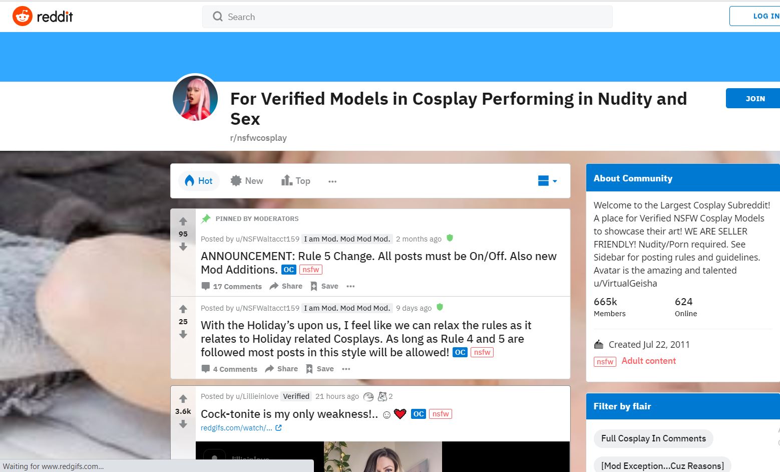The height and width of the screenshot is (472, 780).
Task: Downvote the ANNOUNCEMENT Rule 5 Change post
Action: coord(183,247)
